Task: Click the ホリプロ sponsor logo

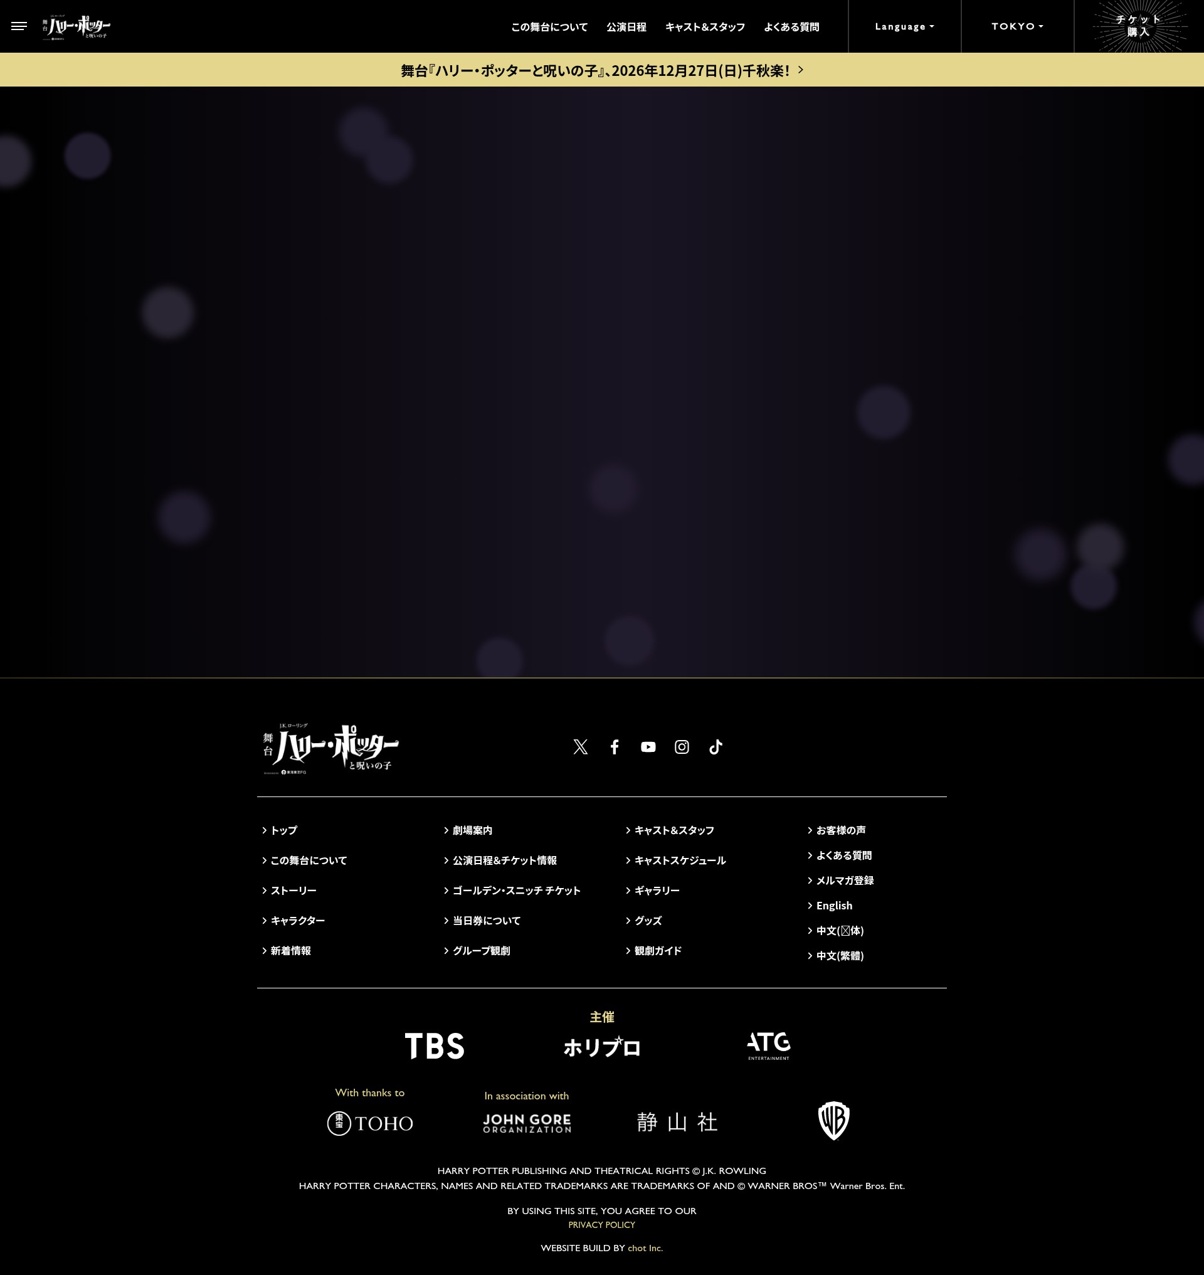Action: point(602,1047)
